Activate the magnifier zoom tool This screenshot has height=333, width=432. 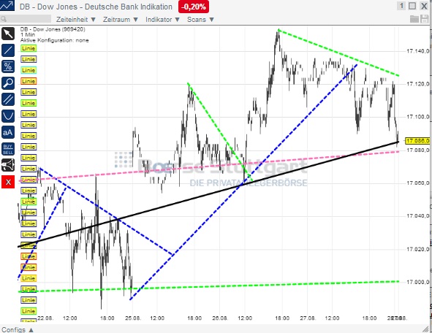(8, 83)
